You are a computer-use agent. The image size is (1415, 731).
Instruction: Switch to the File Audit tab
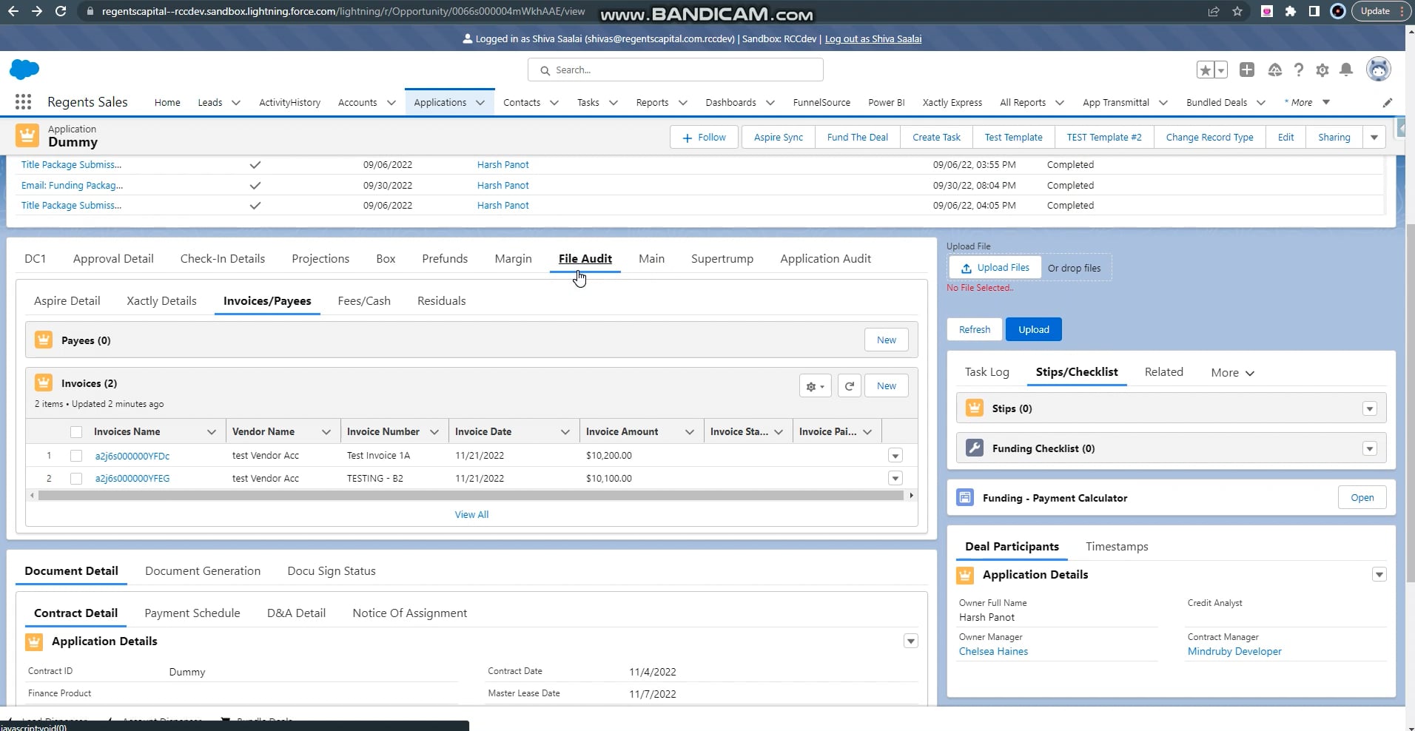pyautogui.click(x=585, y=258)
